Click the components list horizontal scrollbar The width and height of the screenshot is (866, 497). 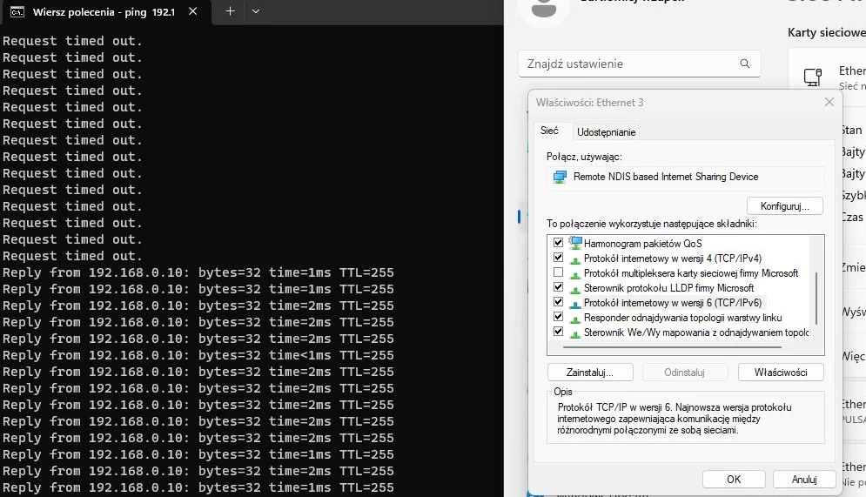[673, 347]
